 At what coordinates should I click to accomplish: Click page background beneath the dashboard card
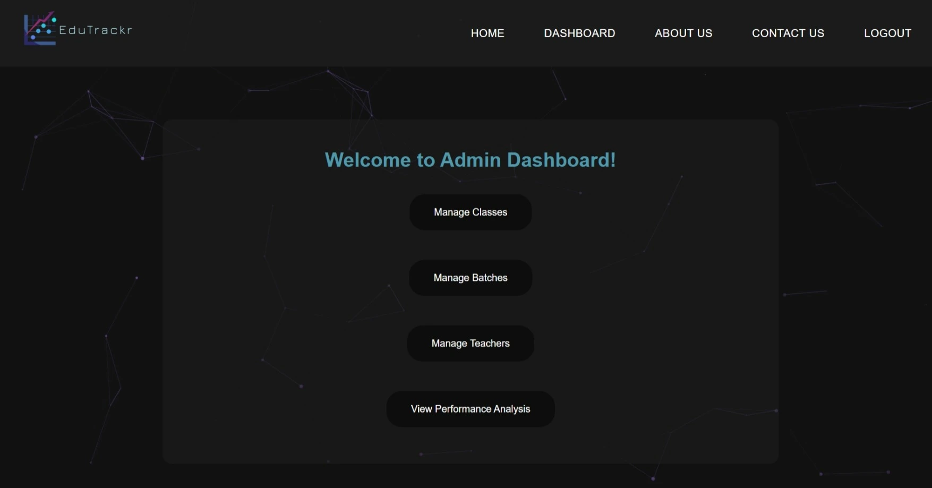coord(470,476)
